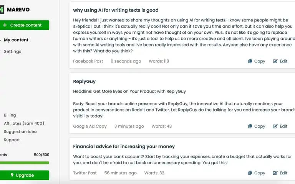Click copy icon on the Twitter Post card
Image resolution: width=295 pixels, height=184 pixels.
click(x=250, y=173)
